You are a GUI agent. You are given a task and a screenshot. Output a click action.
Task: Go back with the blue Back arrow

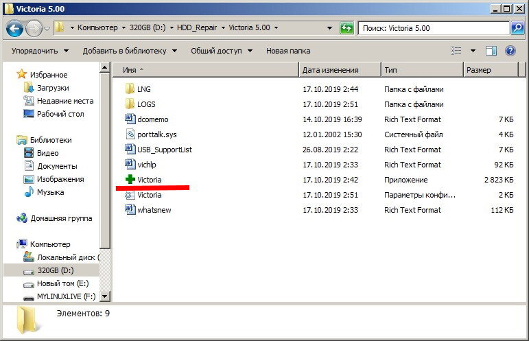[14, 29]
